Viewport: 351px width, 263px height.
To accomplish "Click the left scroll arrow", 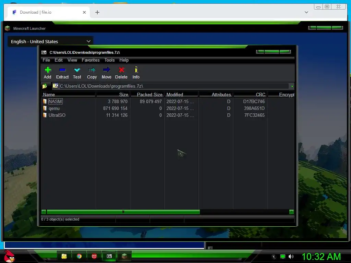I will (x=44, y=212).
